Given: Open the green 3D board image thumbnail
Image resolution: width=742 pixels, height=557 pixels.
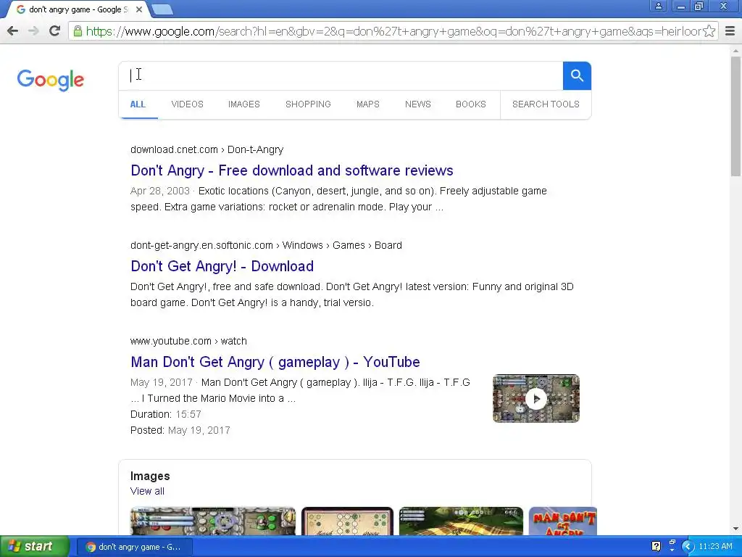Looking at the screenshot, I should (461, 521).
